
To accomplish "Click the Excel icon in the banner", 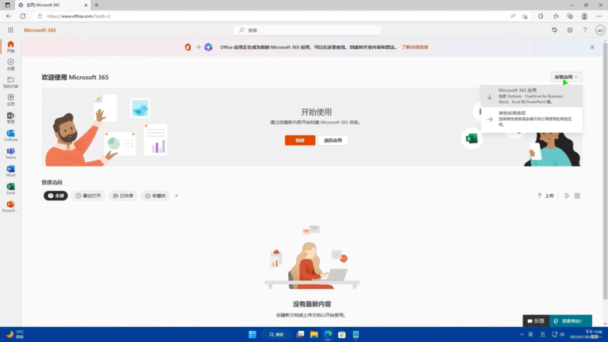I will point(472,139).
